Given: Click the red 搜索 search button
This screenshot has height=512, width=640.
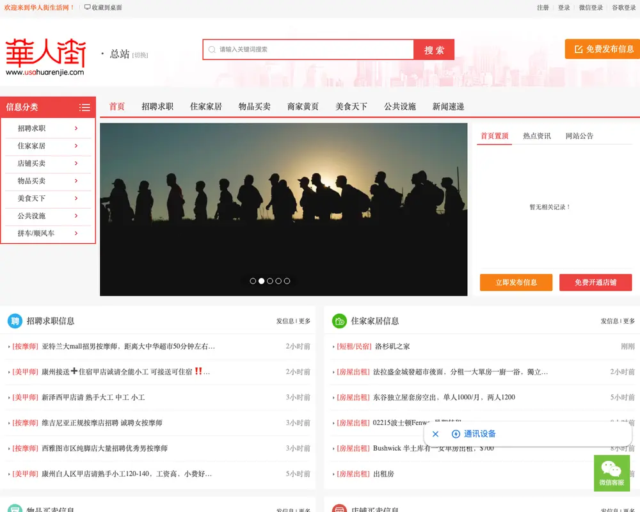Looking at the screenshot, I should (434, 49).
